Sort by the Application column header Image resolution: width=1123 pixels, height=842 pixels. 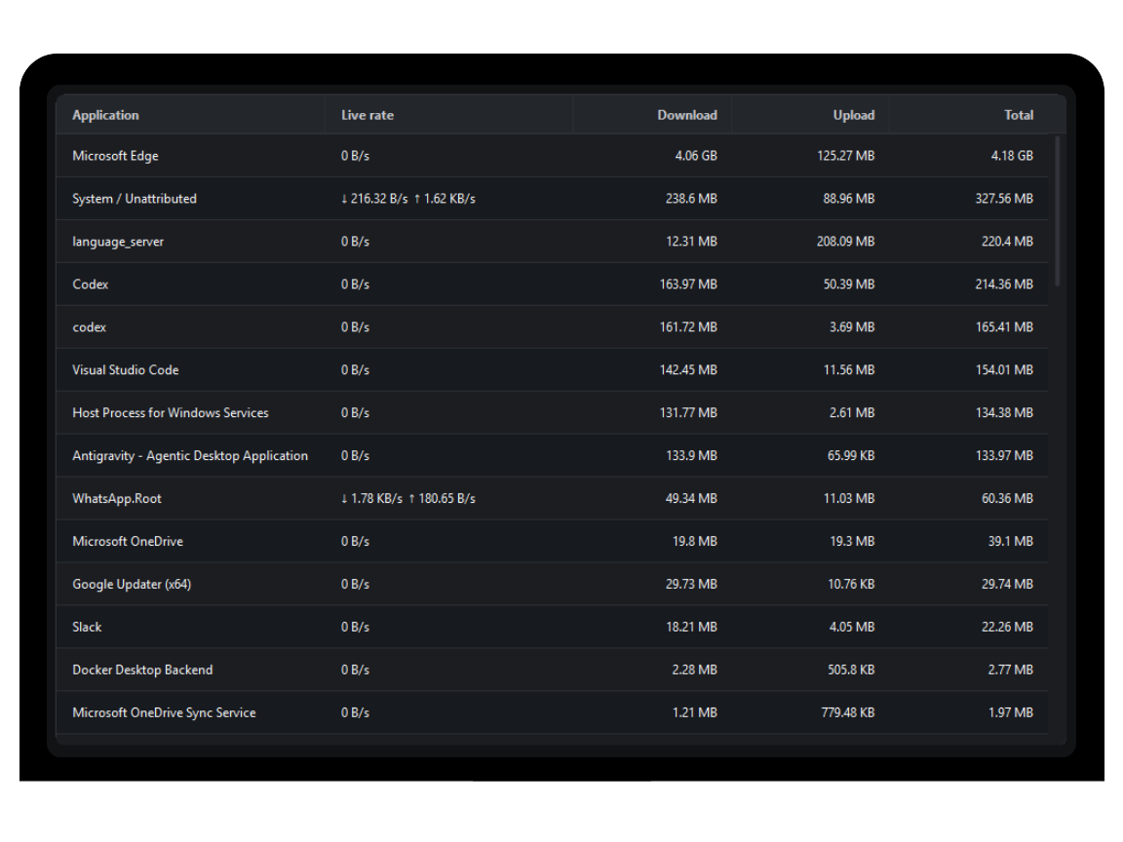tap(105, 115)
